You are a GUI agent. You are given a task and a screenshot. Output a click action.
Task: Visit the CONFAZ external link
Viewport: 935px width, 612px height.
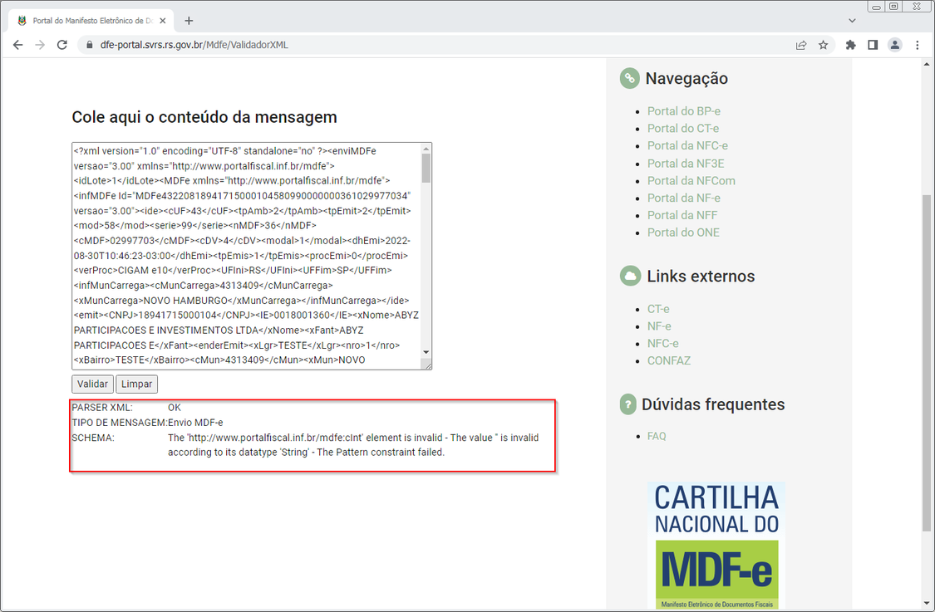click(668, 360)
